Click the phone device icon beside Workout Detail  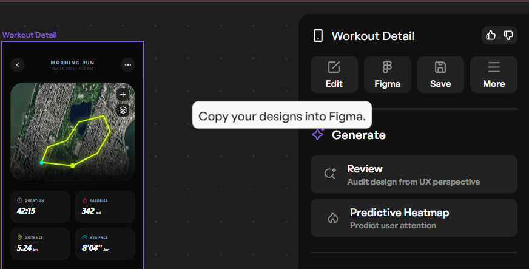click(x=318, y=36)
